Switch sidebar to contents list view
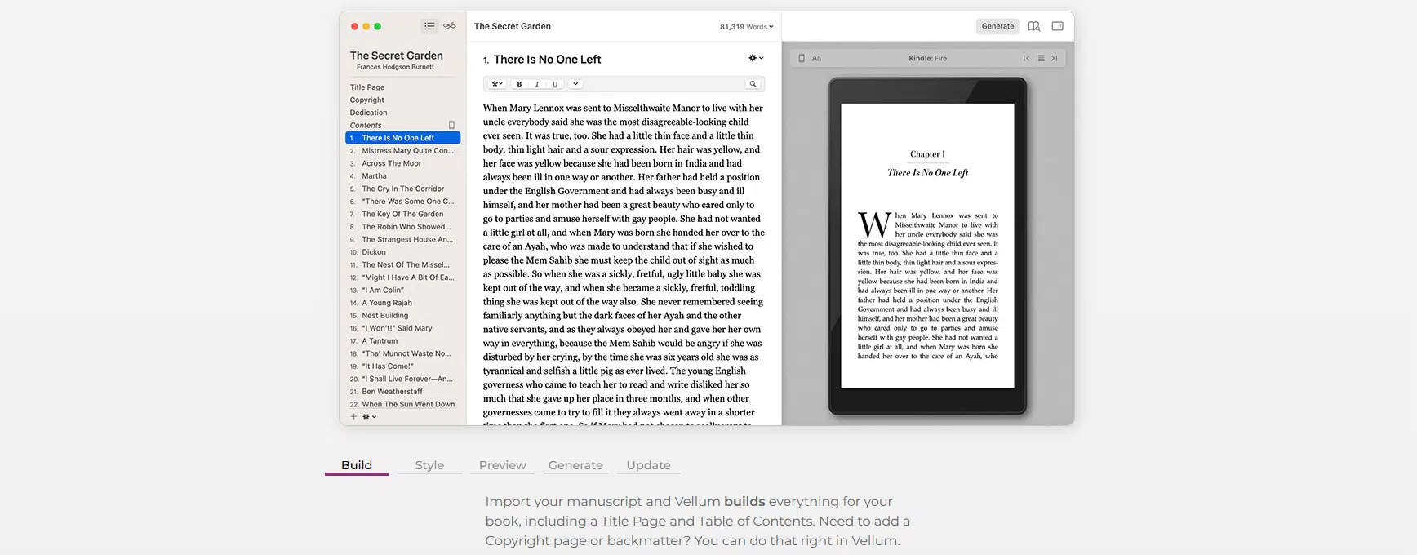The image size is (1417, 555). (429, 26)
